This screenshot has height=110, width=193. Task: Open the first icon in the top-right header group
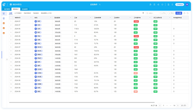click(x=150, y=5)
